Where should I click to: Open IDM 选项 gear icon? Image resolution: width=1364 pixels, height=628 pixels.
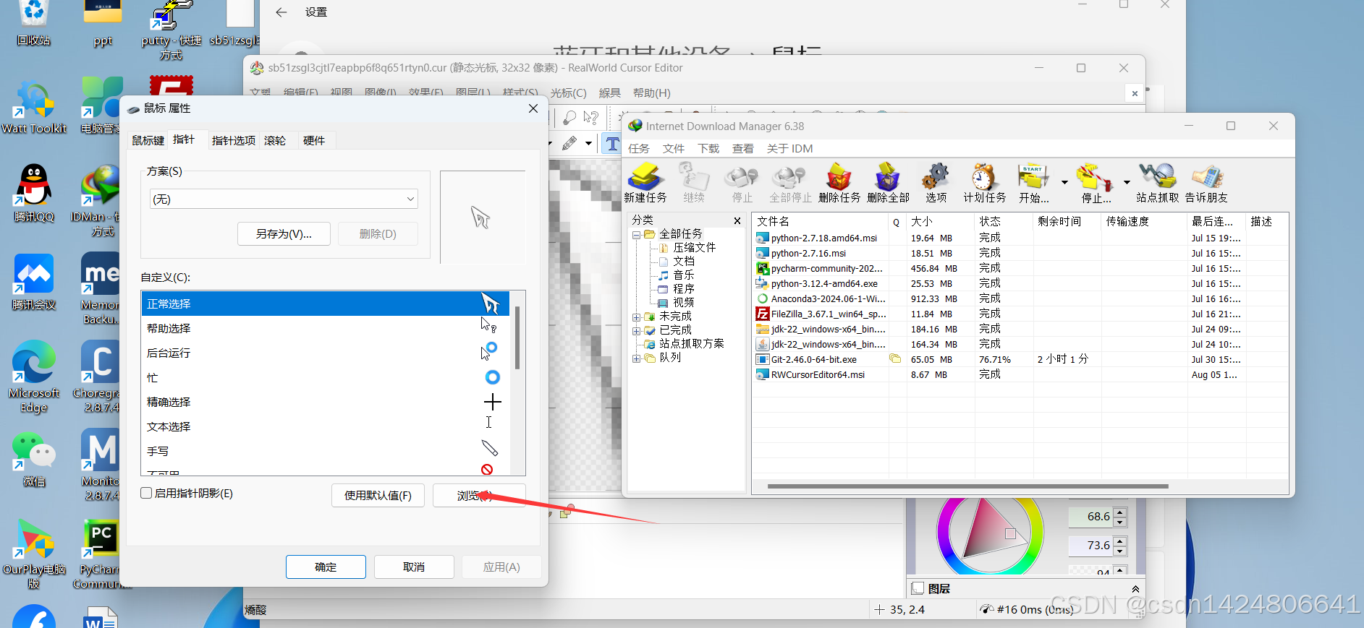[936, 182]
